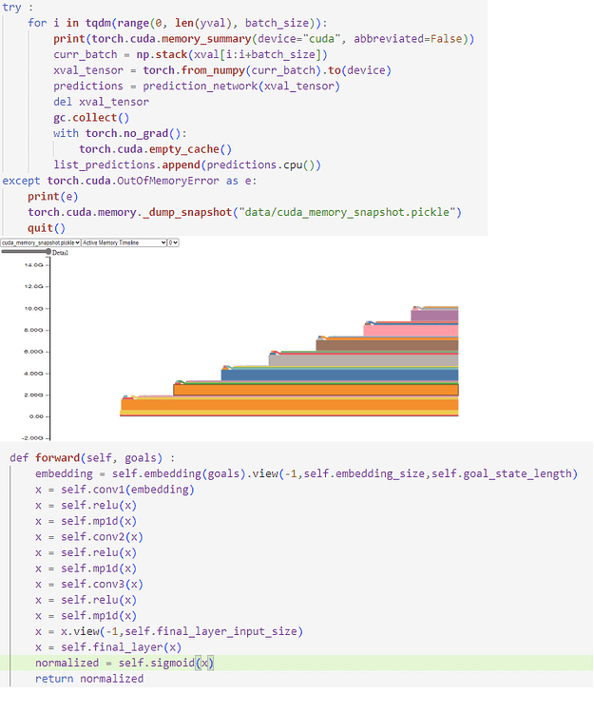Click the torch.cuda.empty_cache() code line
594x713 pixels.
pyautogui.click(x=155, y=149)
